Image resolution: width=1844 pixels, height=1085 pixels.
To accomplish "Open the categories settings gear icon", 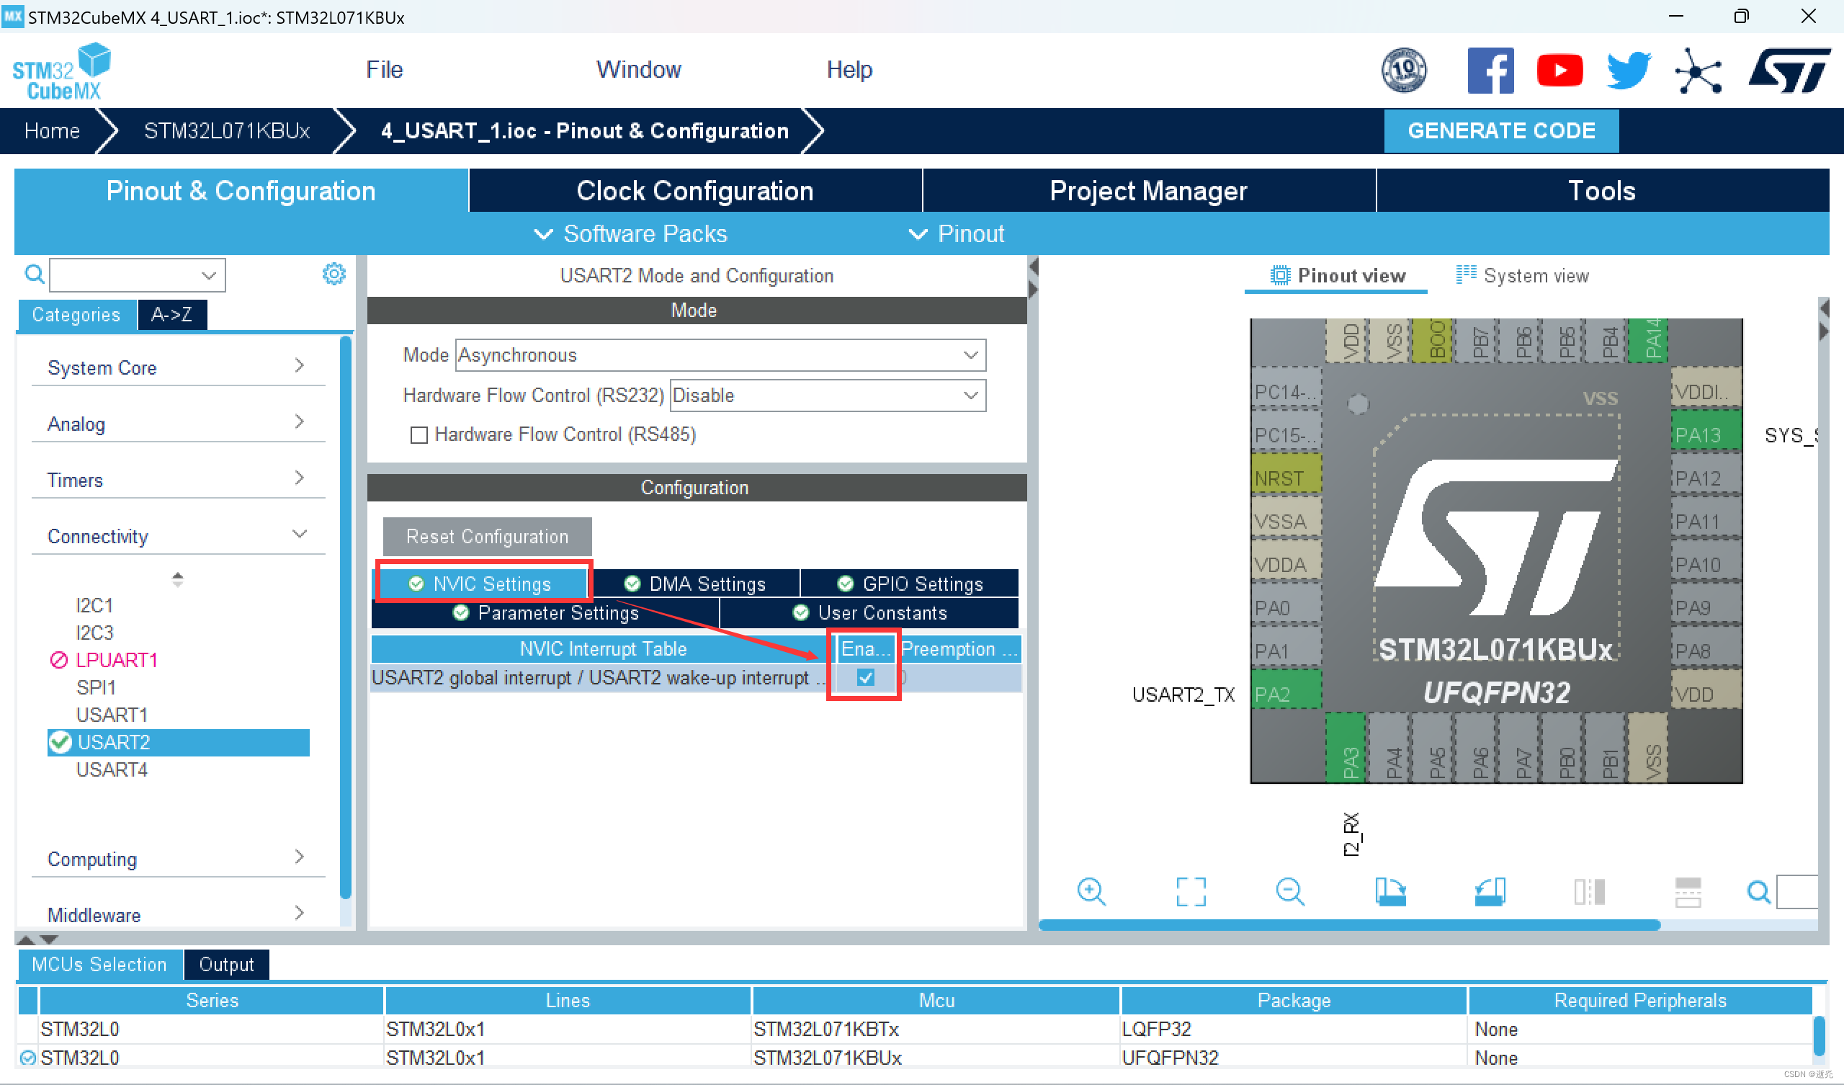I will tap(334, 274).
